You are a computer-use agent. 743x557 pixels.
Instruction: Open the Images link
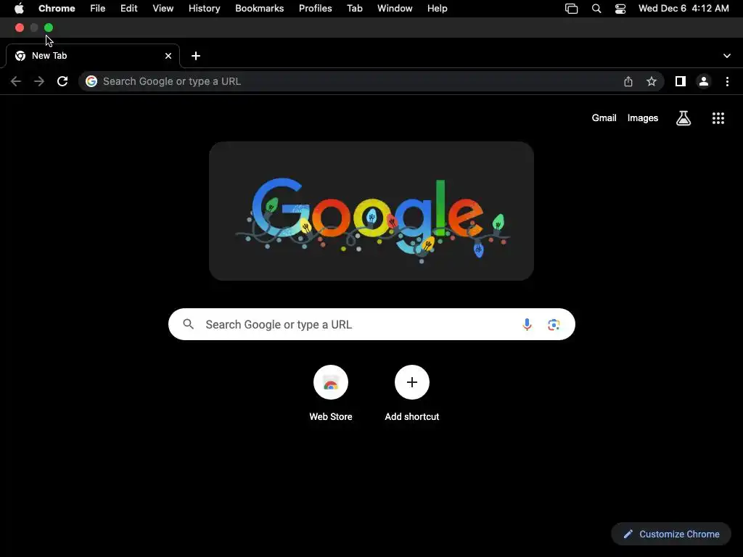pos(643,118)
